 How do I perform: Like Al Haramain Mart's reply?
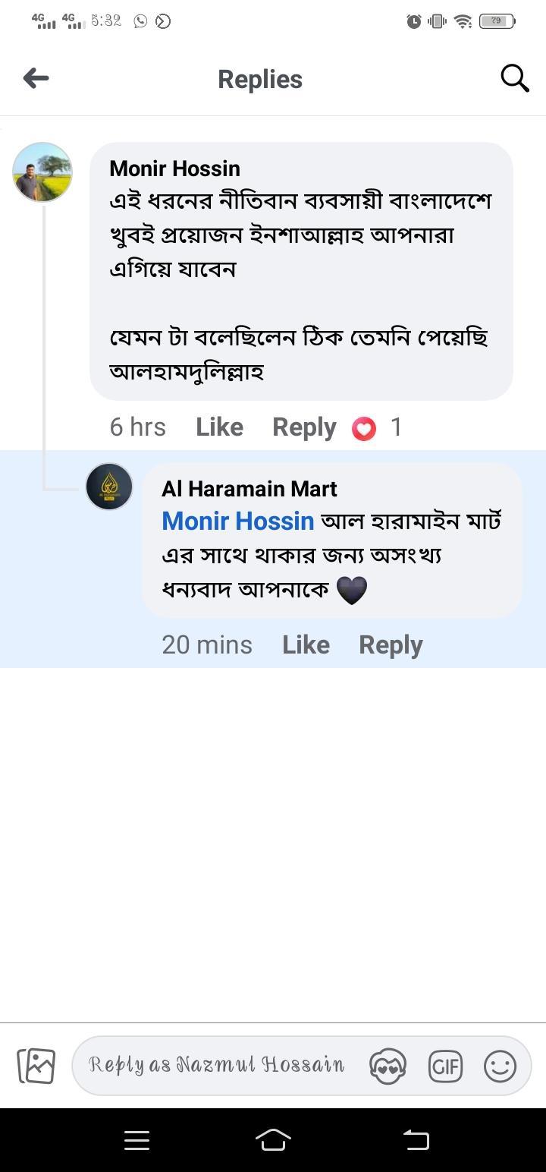(306, 644)
